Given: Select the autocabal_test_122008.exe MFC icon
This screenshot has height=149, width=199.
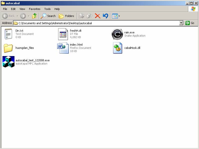Looking at the screenshot, I should (x=8, y=62).
